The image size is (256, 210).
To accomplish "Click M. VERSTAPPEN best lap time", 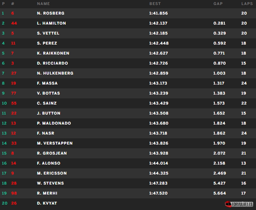I will (x=159, y=143).
